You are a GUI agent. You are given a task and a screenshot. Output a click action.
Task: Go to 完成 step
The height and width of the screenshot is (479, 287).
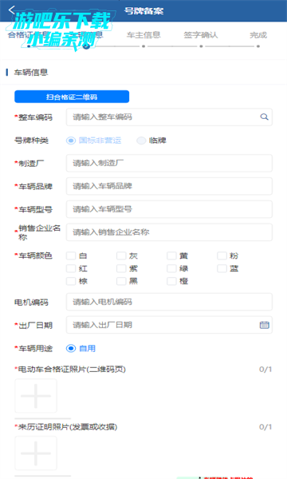coord(258,35)
